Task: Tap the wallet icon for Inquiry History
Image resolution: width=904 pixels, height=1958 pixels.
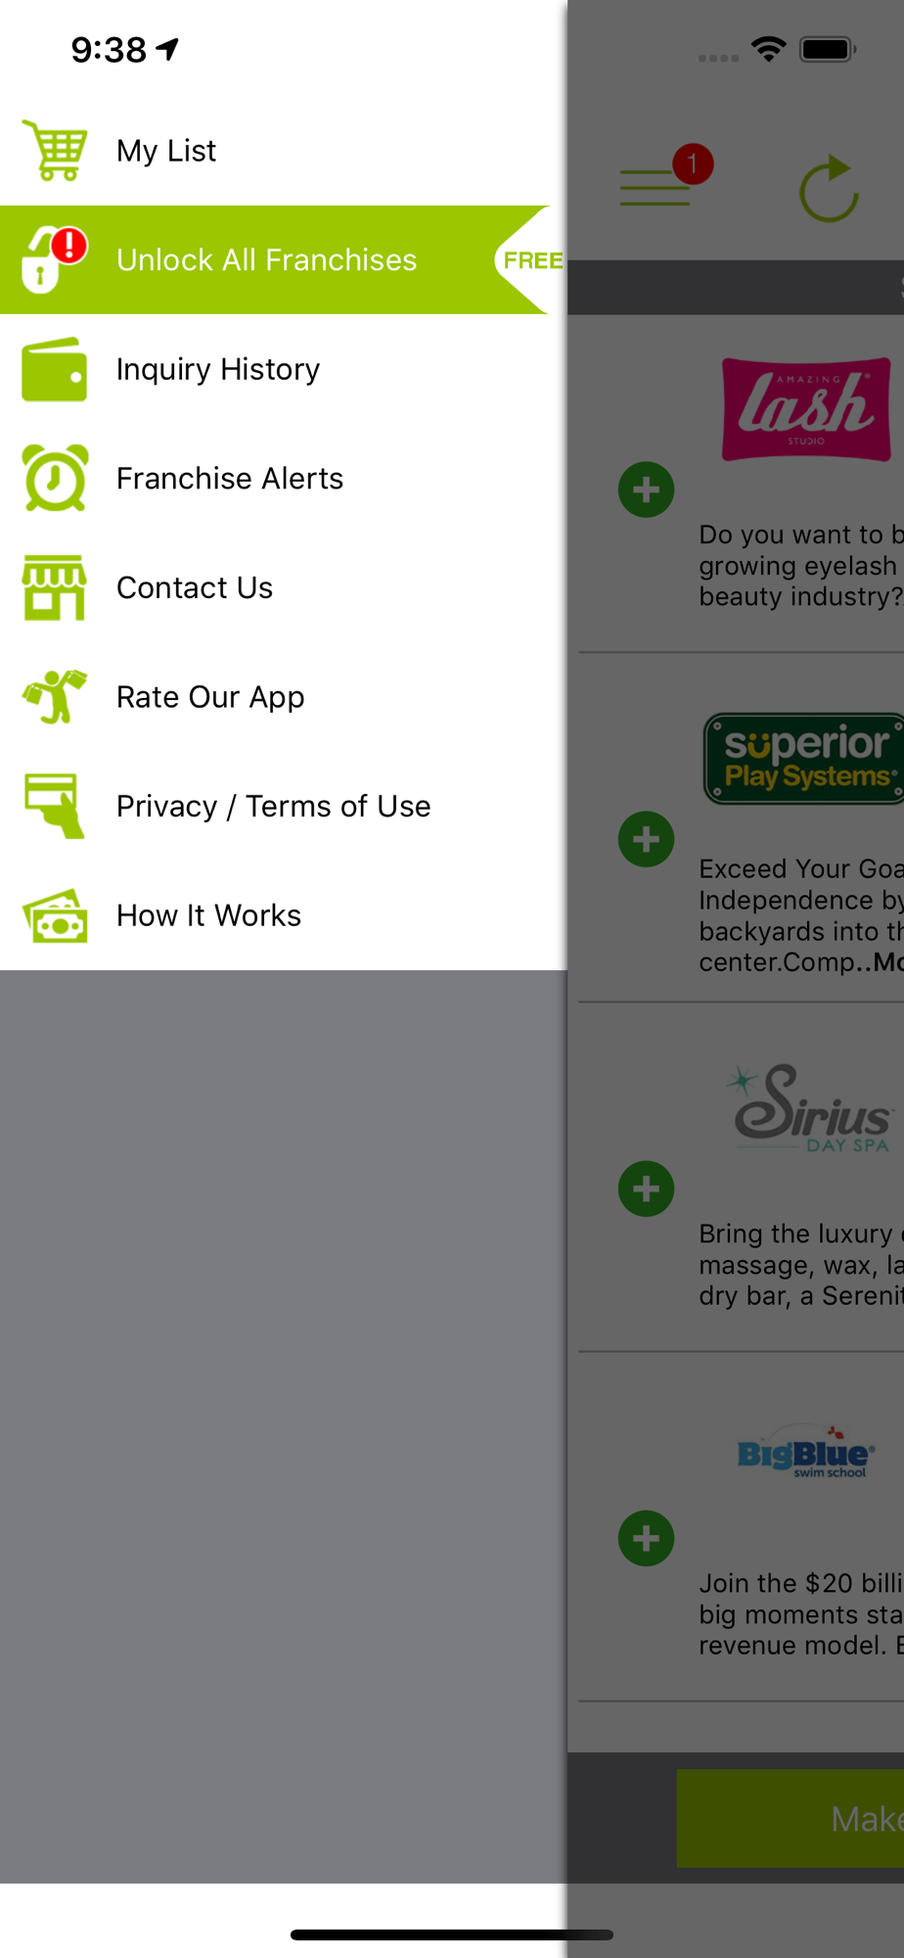Action: (55, 369)
